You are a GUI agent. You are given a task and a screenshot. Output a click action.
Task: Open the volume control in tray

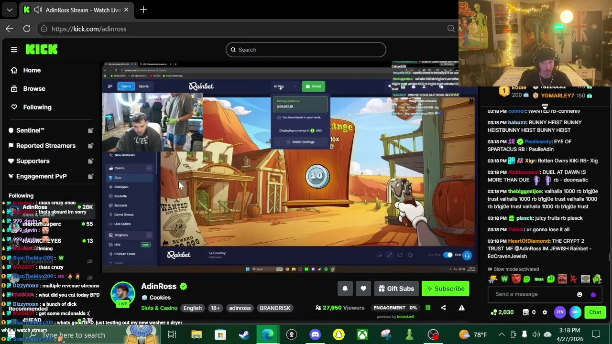[536, 334]
